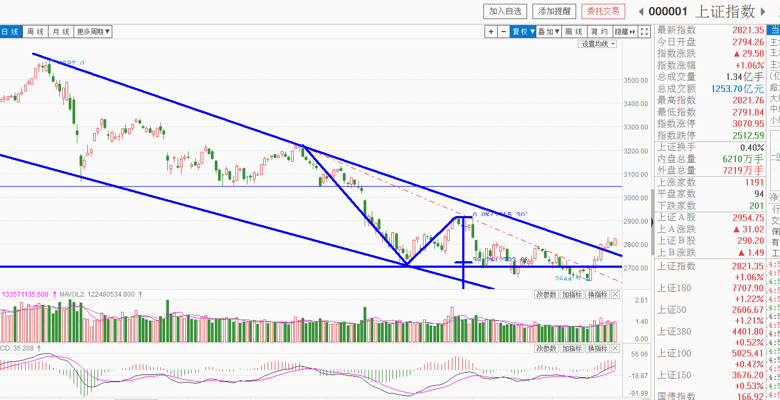Image resolution: width=780 pixels, height=400 pixels.
Task: Select the 上证100 index row
Action: pos(710,358)
